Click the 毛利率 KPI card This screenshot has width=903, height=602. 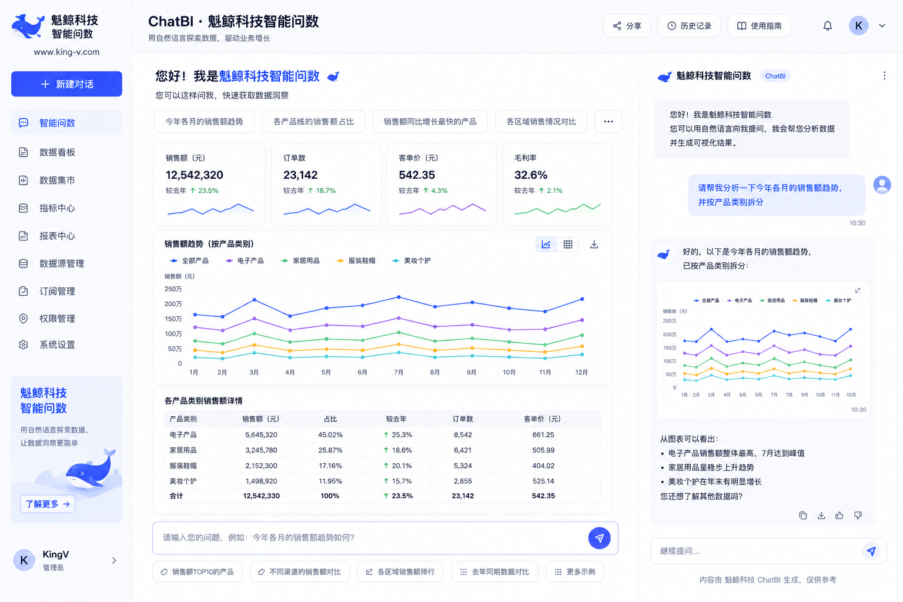pyautogui.click(x=557, y=185)
